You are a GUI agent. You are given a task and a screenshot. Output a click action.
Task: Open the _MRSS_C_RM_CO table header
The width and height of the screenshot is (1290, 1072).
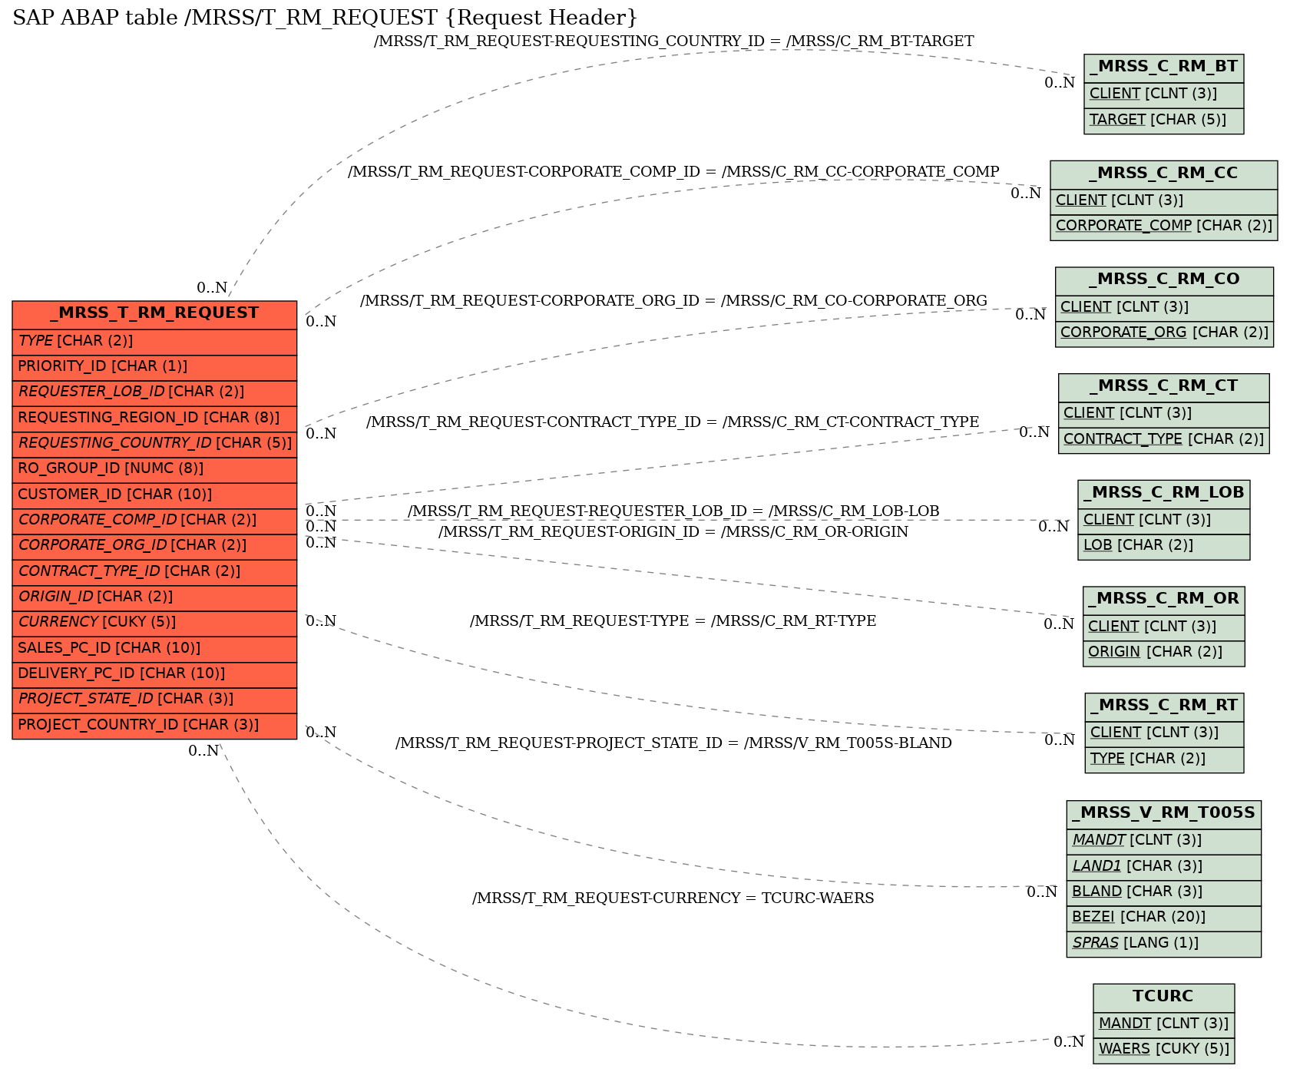[x=1163, y=280]
